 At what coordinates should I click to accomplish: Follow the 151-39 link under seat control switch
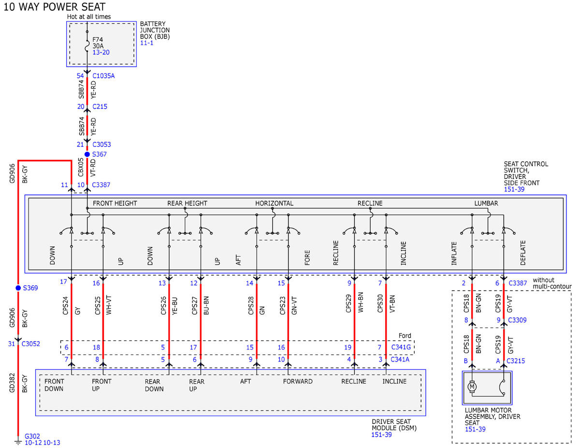coord(514,189)
